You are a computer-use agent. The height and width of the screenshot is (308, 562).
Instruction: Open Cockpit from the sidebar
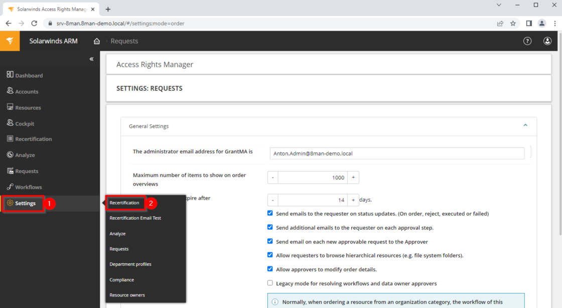pos(25,123)
